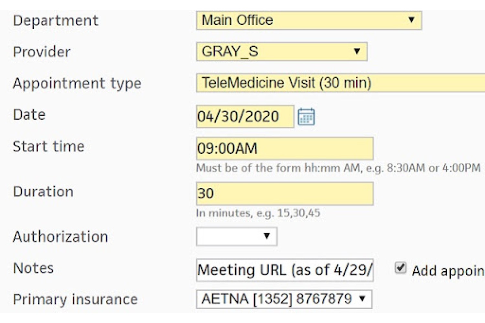Click the Authorization dropdown arrow
The width and height of the screenshot is (485, 323).
266,236
